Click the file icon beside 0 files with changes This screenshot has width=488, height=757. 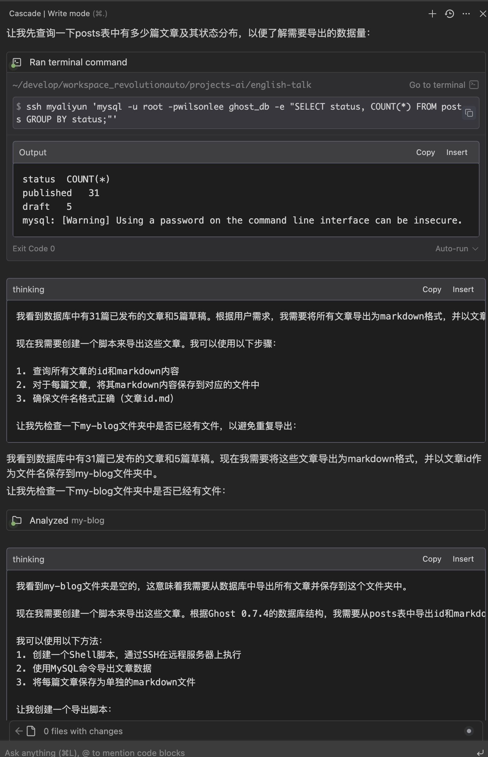point(31,731)
